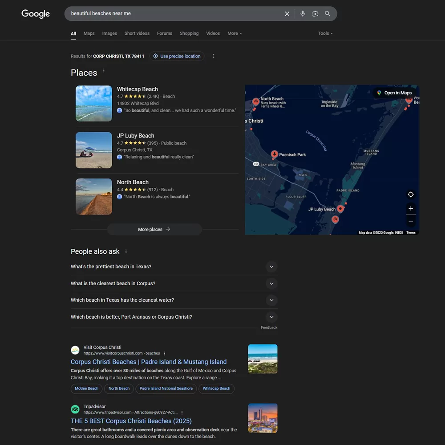Open the North Beach listing title
Screen dimensions: 445x445
coord(133,182)
